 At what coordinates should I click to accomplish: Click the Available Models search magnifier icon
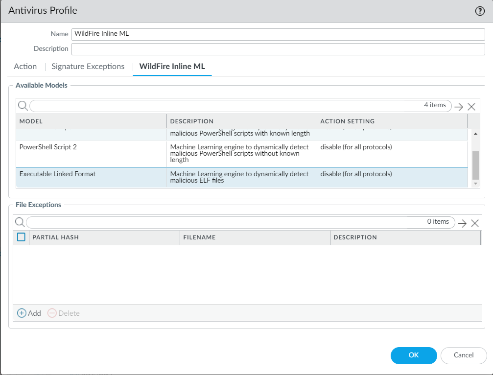(23, 106)
